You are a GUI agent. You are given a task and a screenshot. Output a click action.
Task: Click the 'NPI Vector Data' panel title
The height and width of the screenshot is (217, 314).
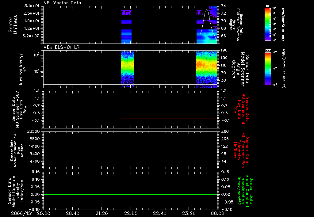[x=62, y=3]
